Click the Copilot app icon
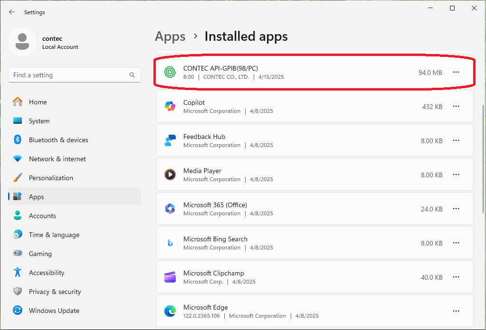486x330 pixels. tap(170, 106)
